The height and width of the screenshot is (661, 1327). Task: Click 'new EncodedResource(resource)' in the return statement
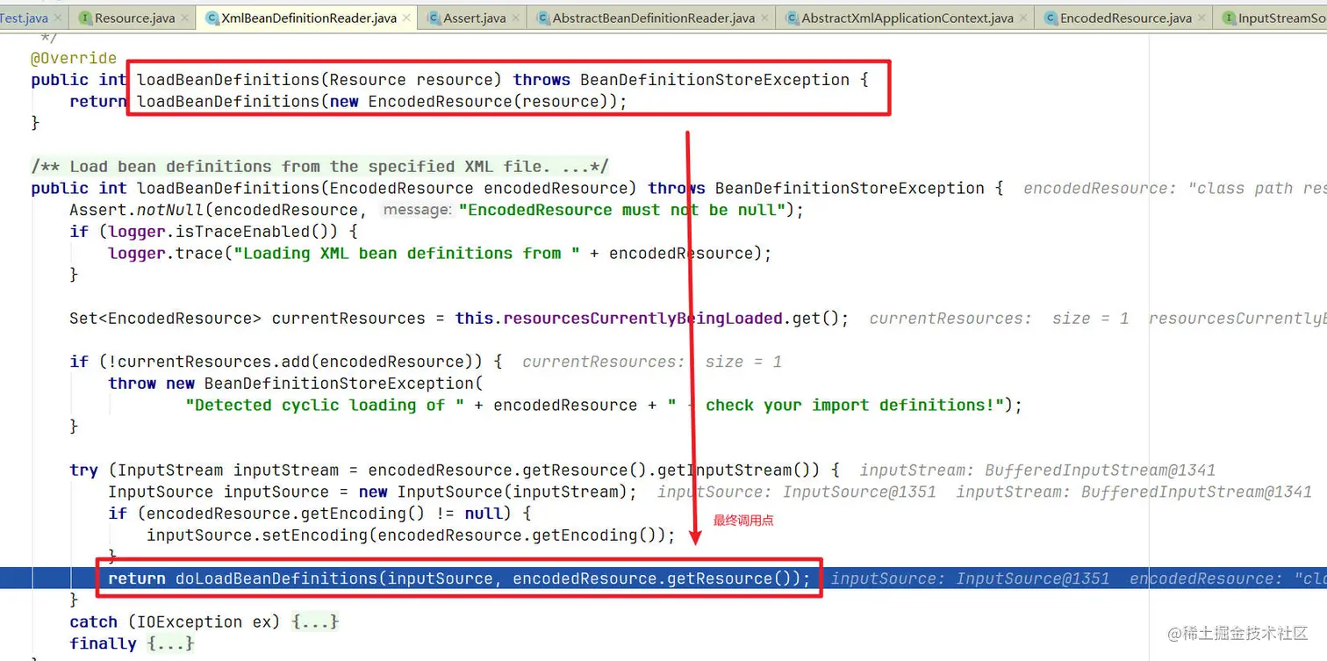tap(474, 102)
